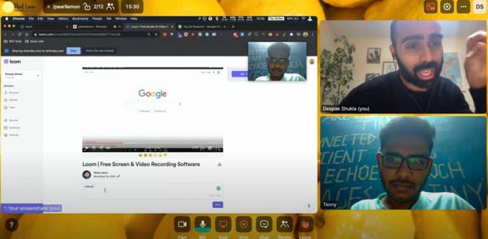
Task: Open the help question mark button
Action: click(11, 225)
